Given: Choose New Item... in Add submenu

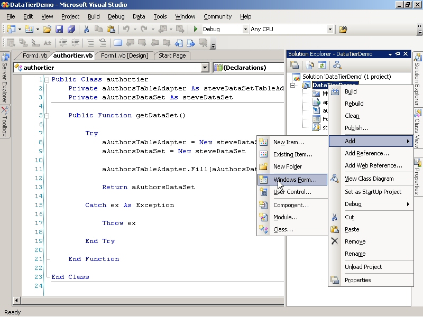Looking at the screenshot, I should click(292, 142).
